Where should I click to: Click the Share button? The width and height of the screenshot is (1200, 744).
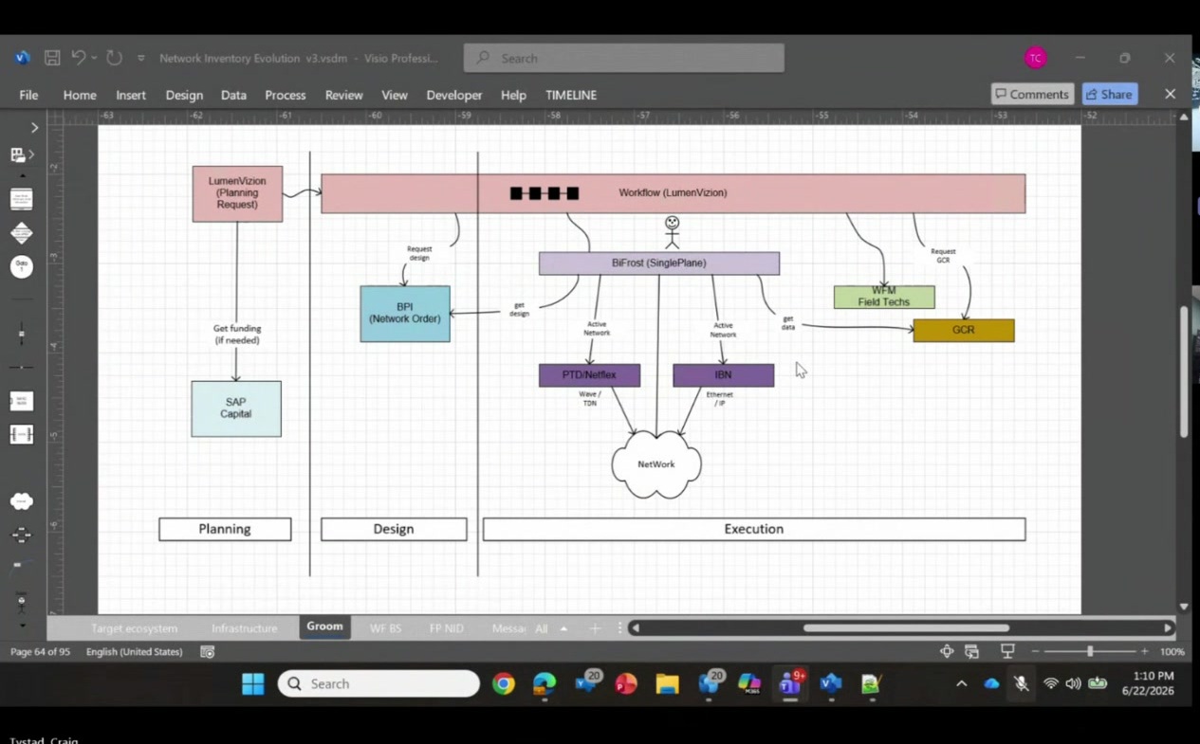click(1109, 94)
